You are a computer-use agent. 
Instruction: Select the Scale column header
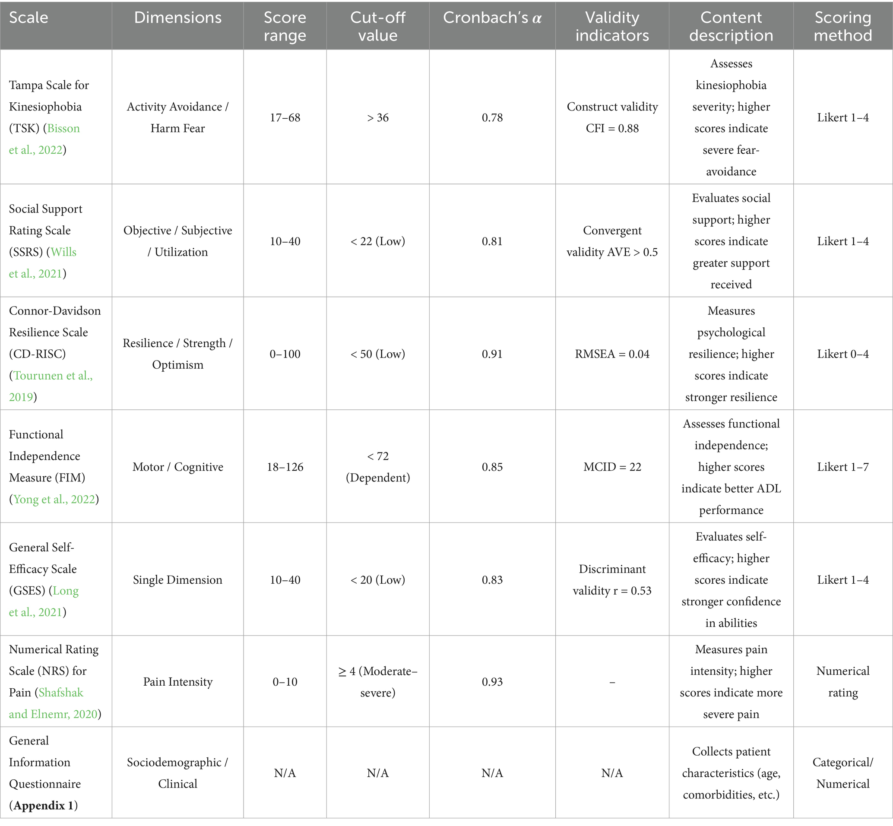[56, 25]
